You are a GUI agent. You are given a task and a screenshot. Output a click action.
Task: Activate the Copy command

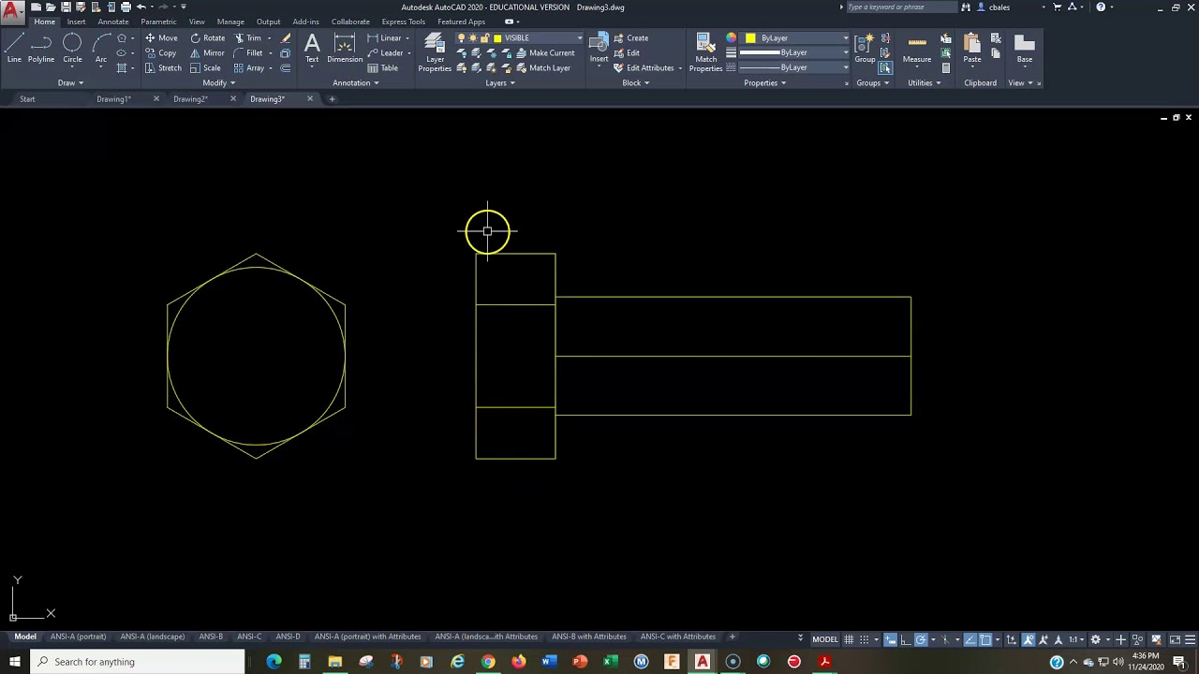(160, 53)
